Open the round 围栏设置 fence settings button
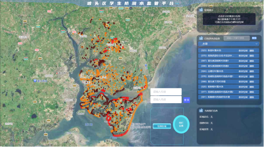 click(x=181, y=124)
